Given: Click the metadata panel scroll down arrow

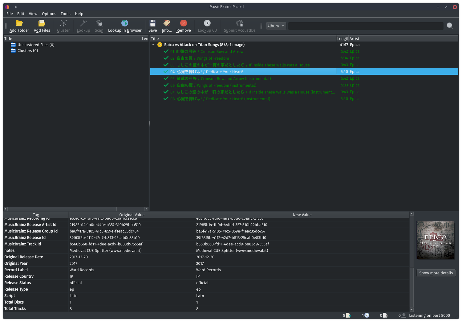Looking at the screenshot, I should (411, 310).
